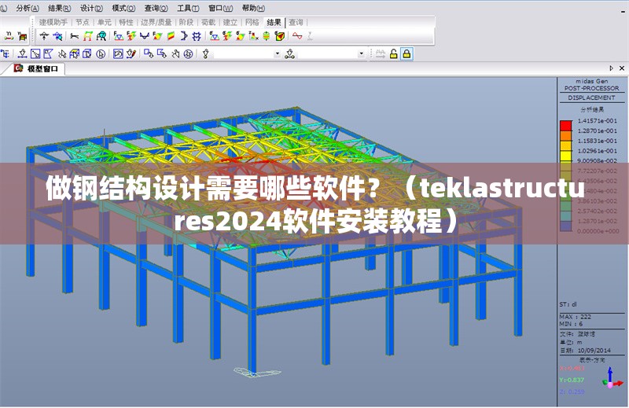
Task: Click the circled arrow select icon
Action: tap(101, 53)
